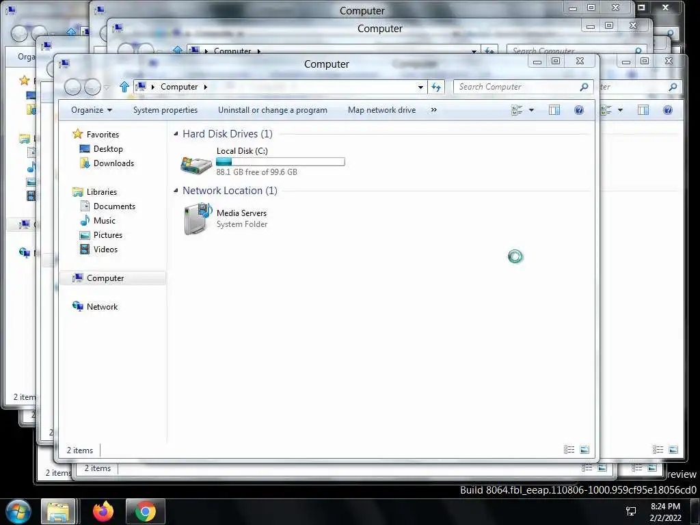
Task: Click the 88.1 GB free of 99.6 GB text
Action: pos(257,172)
